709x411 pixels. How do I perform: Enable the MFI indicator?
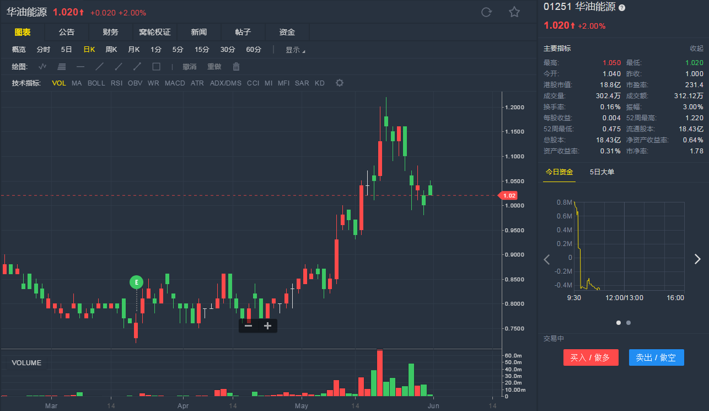point(283,83)
